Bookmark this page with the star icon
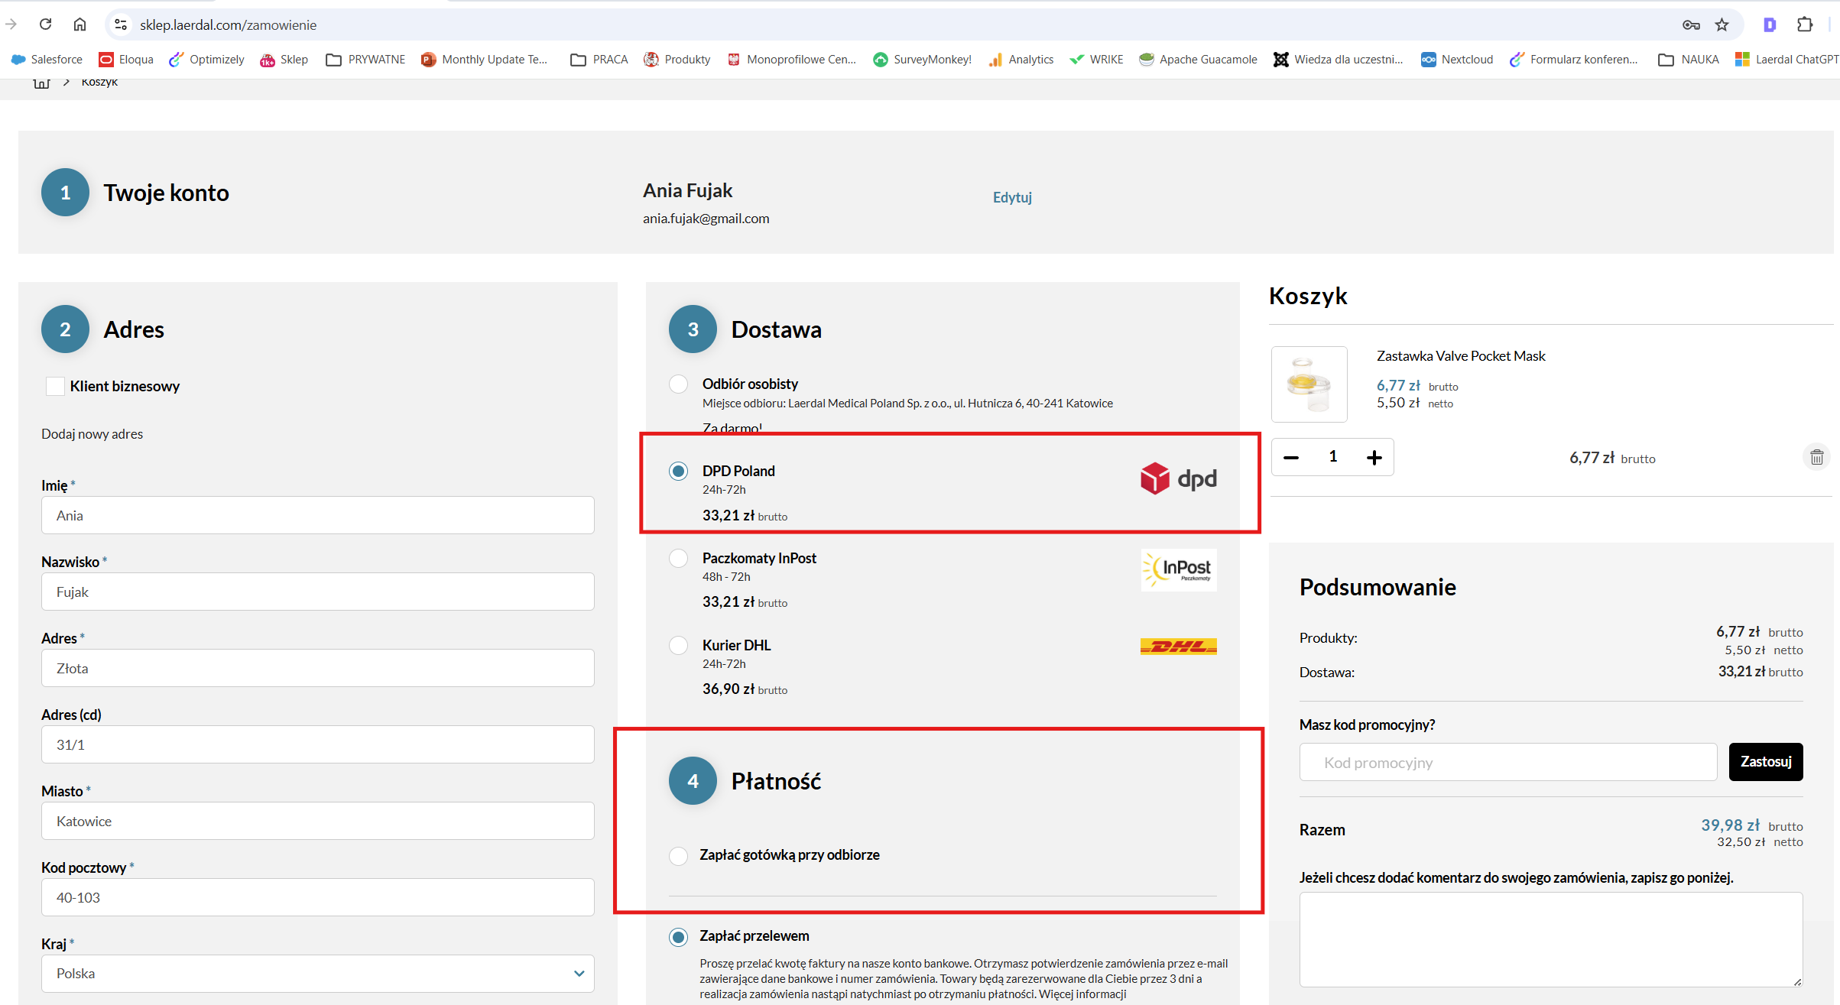Image resolution: width=1840 pixels, height=1005 pixels. point(1722,24)
